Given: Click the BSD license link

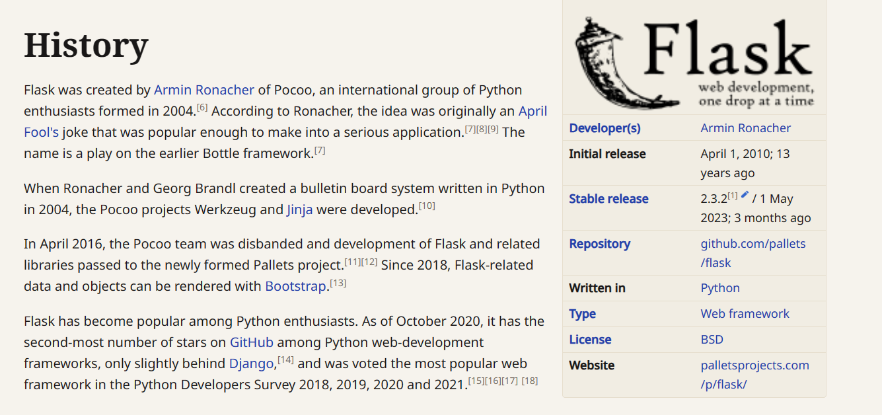Looking at the screenshot, I should 712,340.
